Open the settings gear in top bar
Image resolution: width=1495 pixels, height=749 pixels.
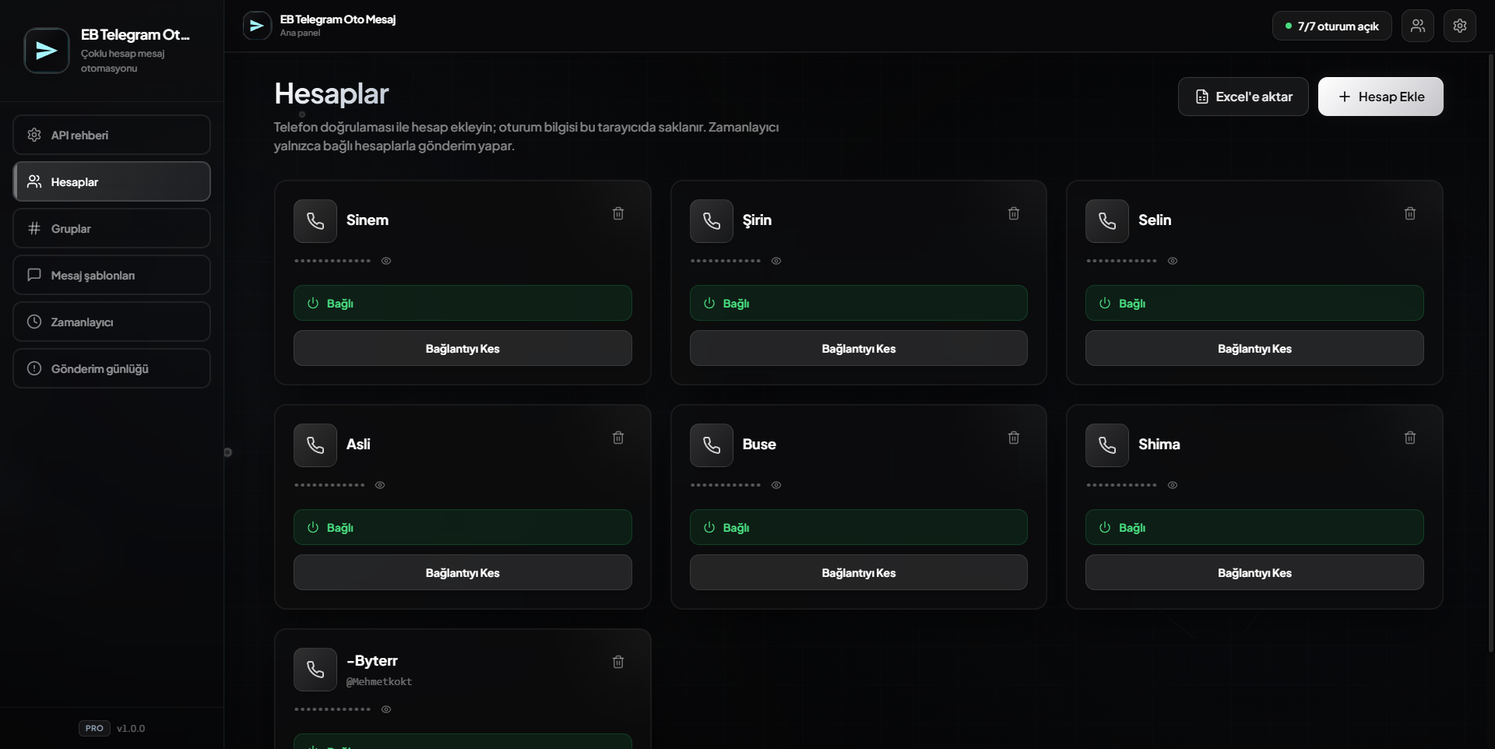[x=1460, y=26]
